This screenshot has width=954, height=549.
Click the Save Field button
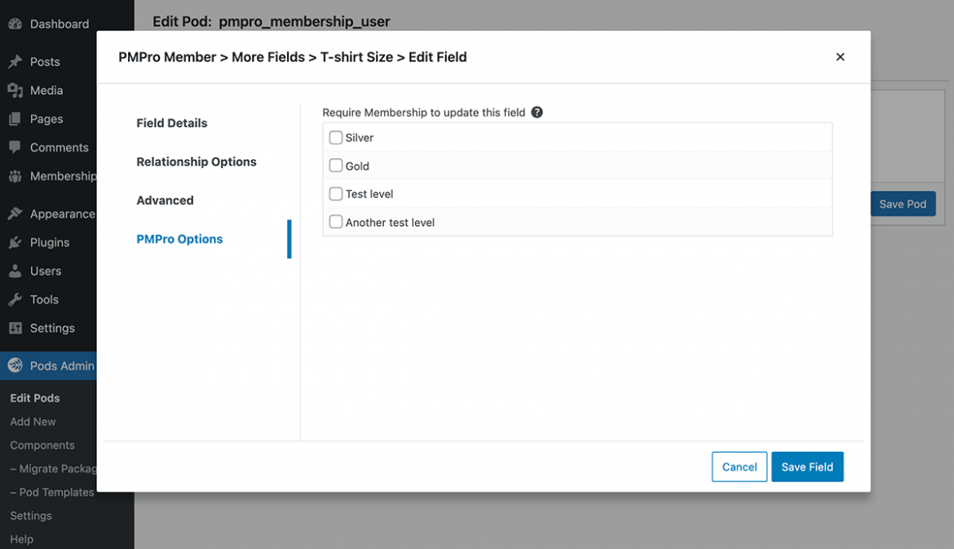807,467
